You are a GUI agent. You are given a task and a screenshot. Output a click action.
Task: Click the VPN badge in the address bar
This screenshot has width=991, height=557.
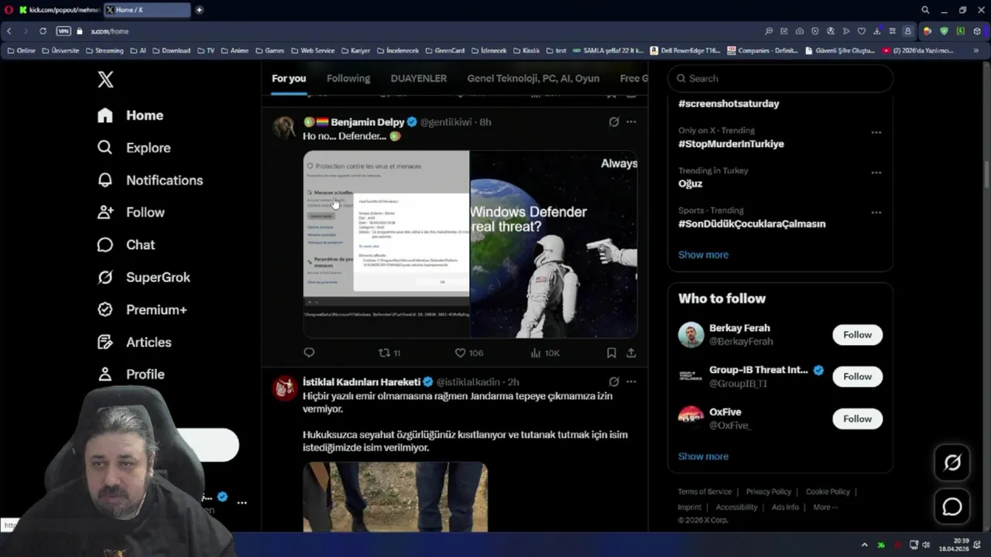pos(63,31)
